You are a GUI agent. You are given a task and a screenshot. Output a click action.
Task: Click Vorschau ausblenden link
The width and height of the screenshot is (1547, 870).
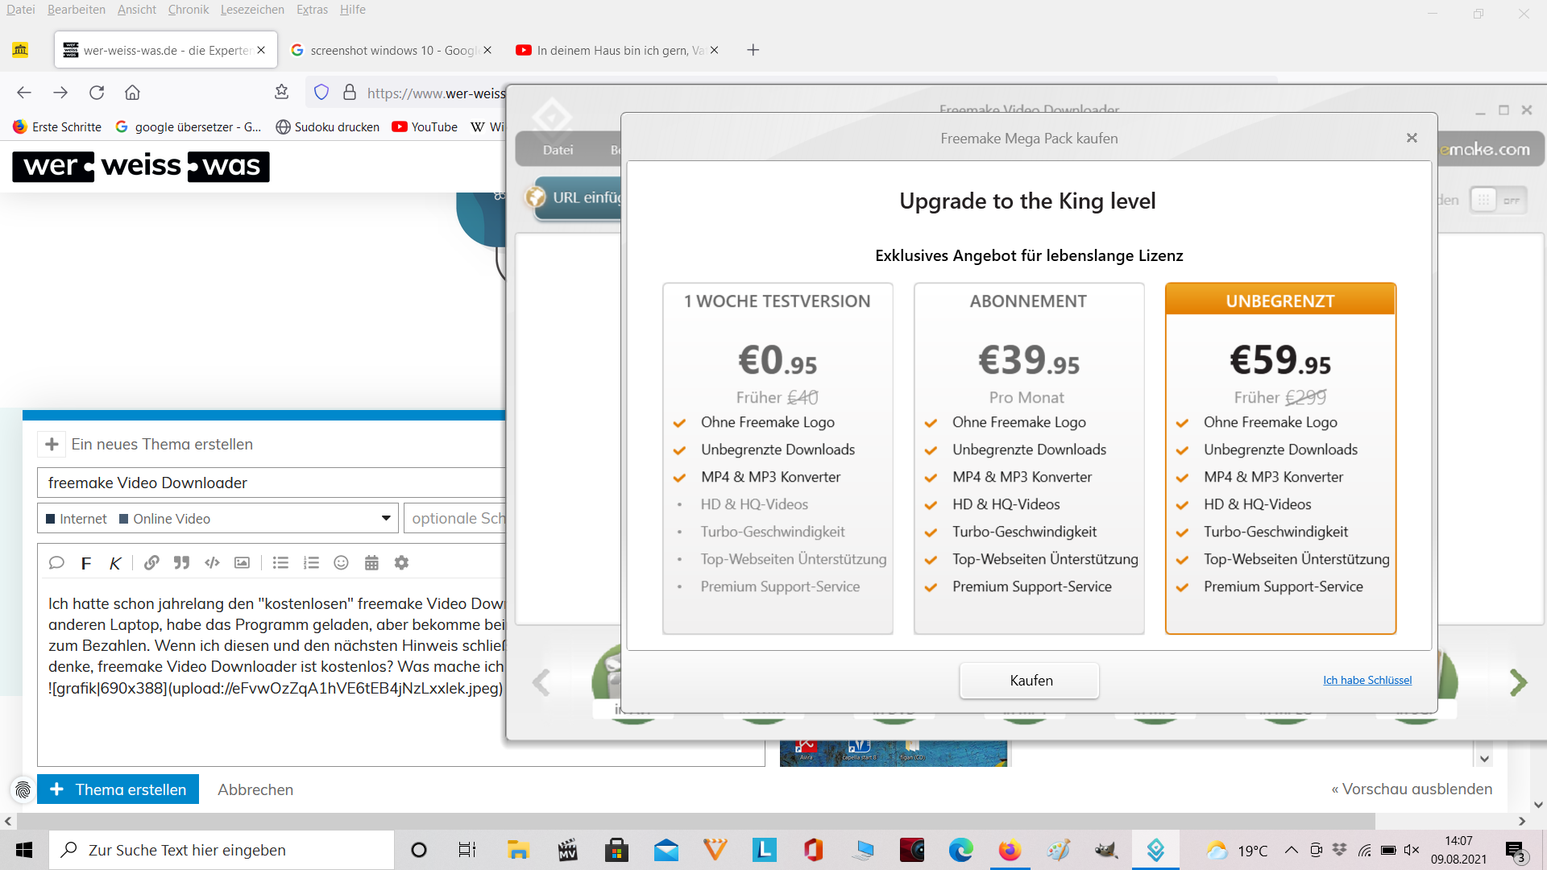pos(1412,789)
